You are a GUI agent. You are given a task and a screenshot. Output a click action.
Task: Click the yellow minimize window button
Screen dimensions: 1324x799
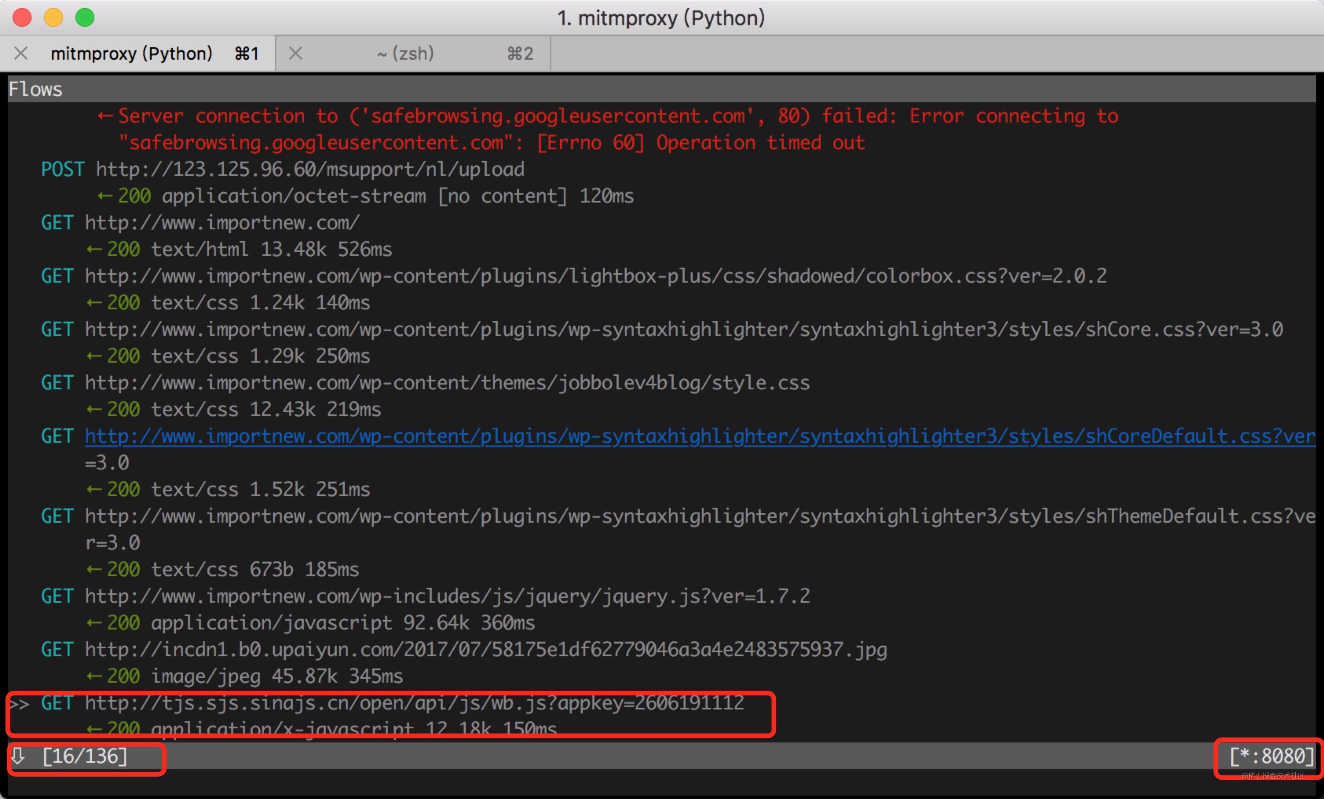(x=53, y=18)
